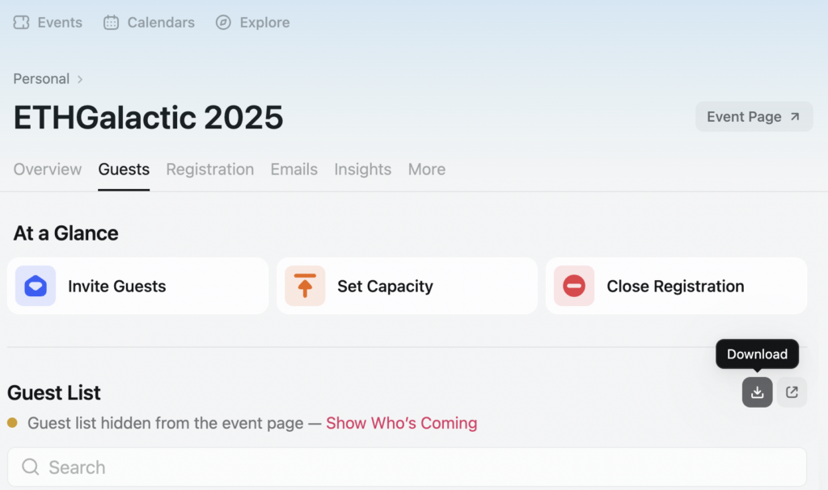Image resolution: width=828 pixels, height=490 pixels.
Task: Click the Events ticket icon
Action: coord(21,22)
